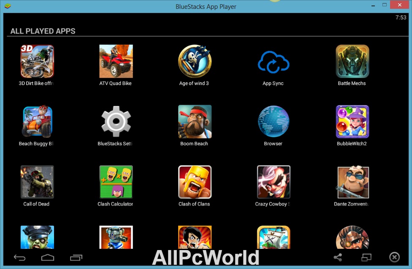Launch the Battle Mechs app

[x=352, y=61]
